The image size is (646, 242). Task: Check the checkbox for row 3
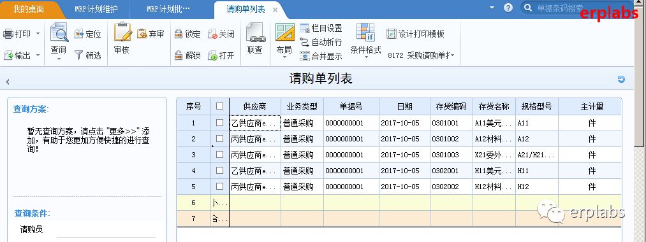pos(219,154)
